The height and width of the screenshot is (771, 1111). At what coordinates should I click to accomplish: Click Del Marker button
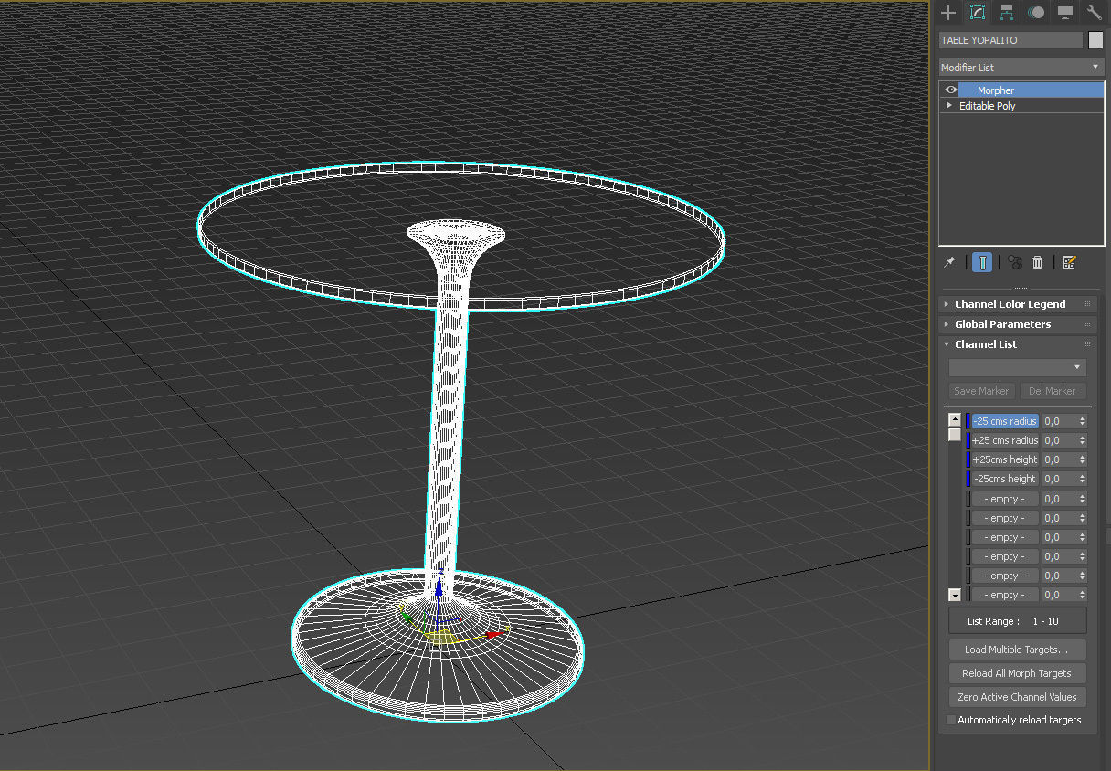point(1053,391)
